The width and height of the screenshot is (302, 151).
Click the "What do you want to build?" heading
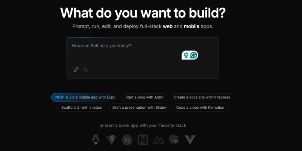pyautogui.click(x=143, y=12)
